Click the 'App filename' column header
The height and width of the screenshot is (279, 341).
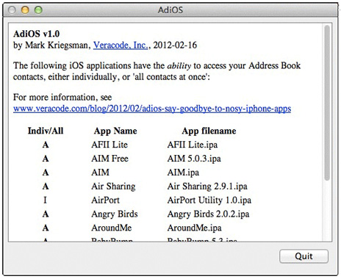coord(209,131)
